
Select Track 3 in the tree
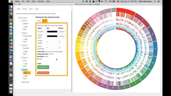click(25, 45)
